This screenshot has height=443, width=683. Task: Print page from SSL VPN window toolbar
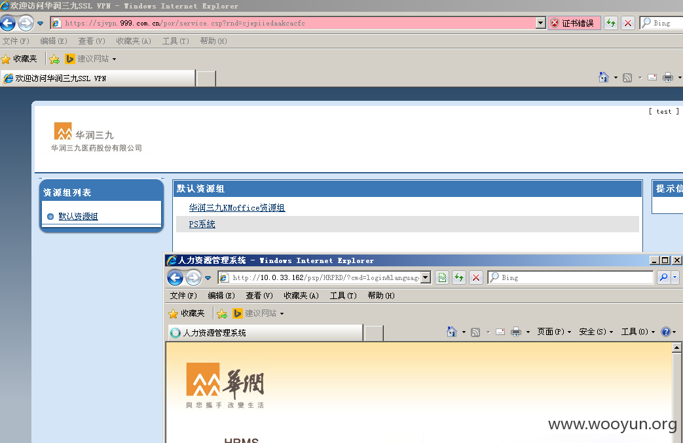(x=668, y=77)
